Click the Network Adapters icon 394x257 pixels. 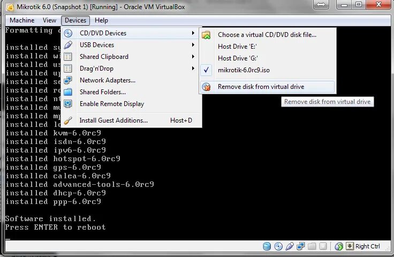[68, 80]
